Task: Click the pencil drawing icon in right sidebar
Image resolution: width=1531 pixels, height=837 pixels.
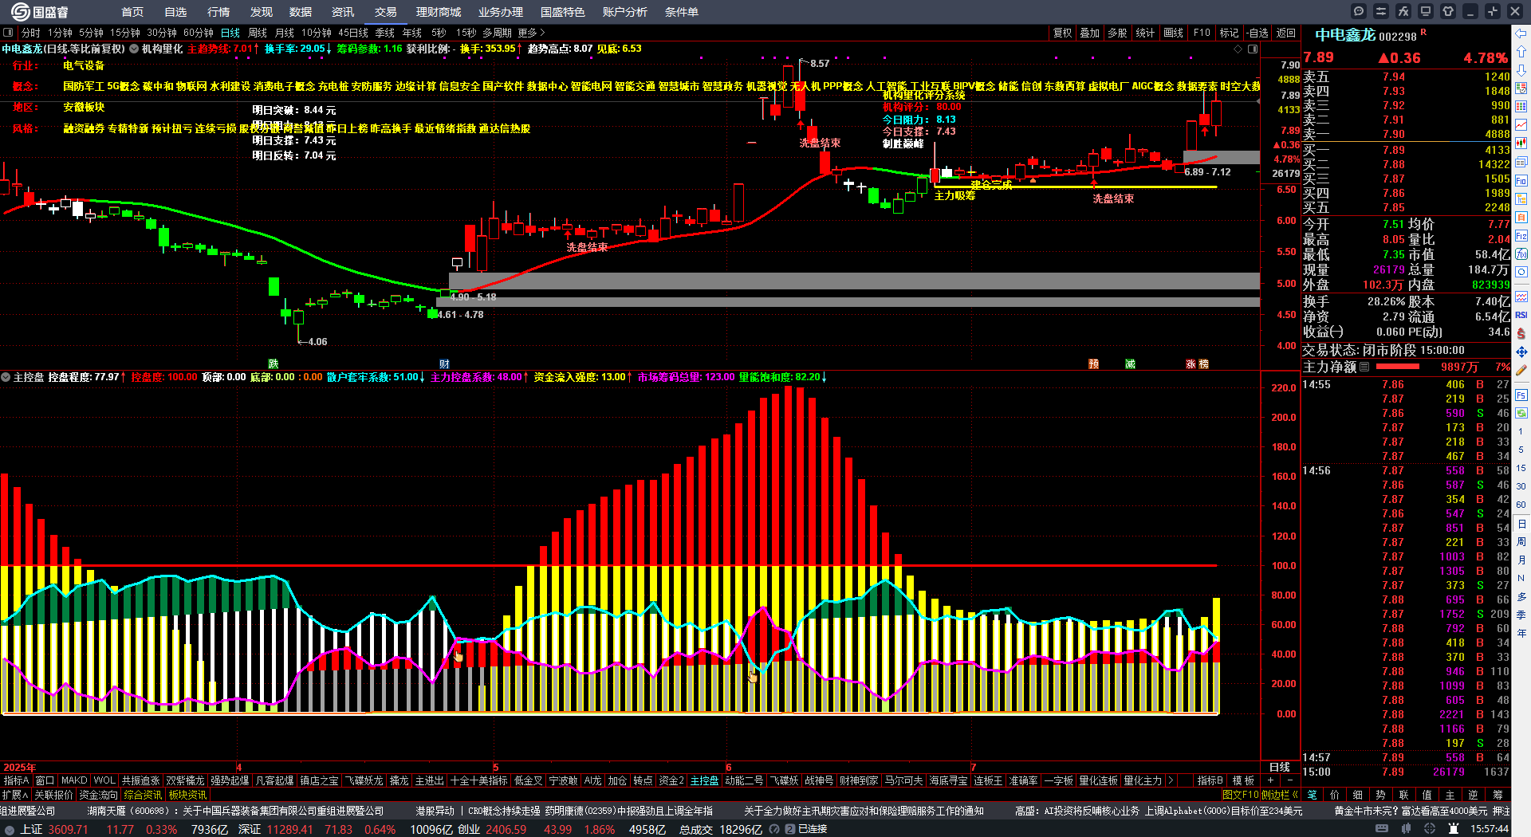Action: (x=1521, y=370)
